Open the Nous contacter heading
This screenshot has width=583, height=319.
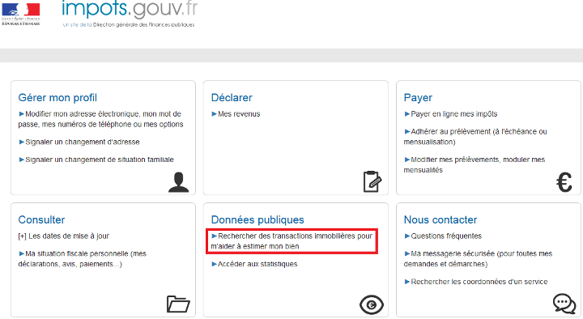(440, 219)
